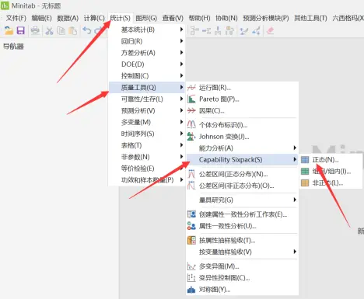
Task: Open the 协助(N) menu
Action: pyautogui.click(x=226, y=18)
